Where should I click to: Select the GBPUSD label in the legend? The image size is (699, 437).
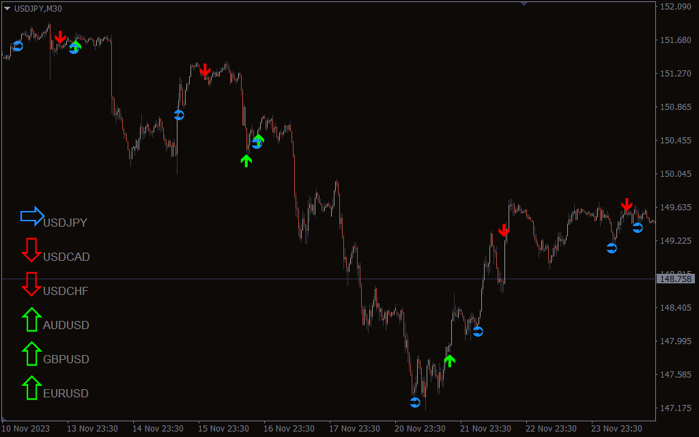[x=66, y=359]
